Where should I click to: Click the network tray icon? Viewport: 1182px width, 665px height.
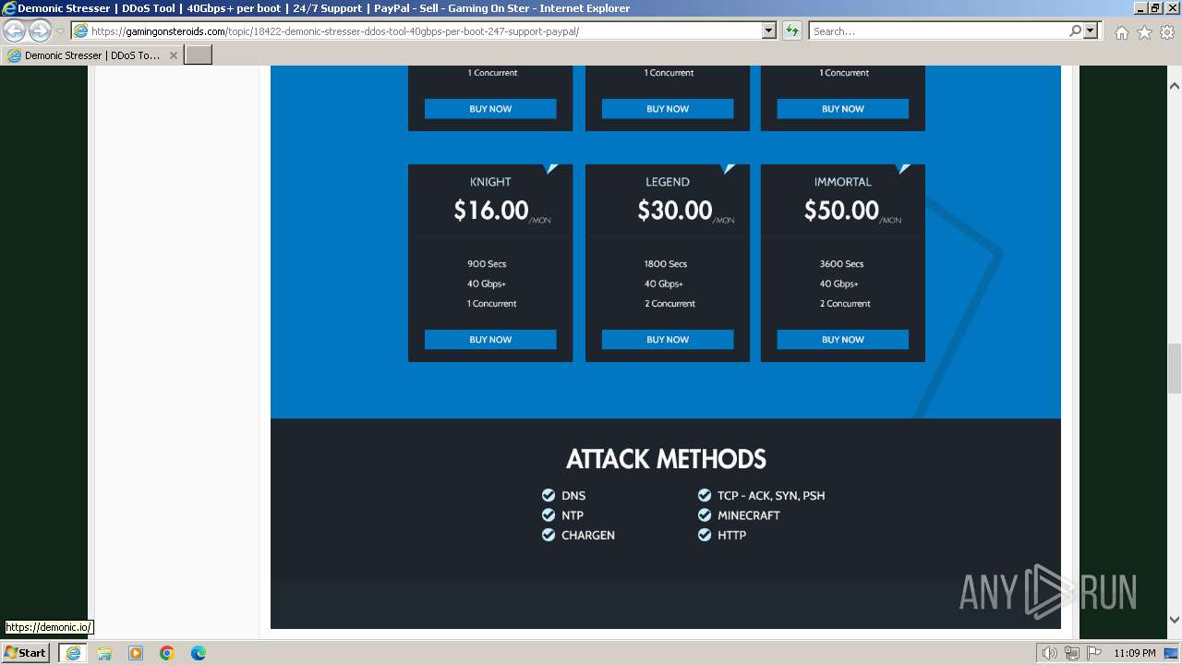click(x=1072, y=653)
